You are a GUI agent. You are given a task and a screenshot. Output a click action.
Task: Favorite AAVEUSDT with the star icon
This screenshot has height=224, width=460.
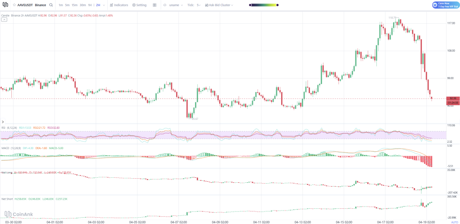[x=14, y=5]
